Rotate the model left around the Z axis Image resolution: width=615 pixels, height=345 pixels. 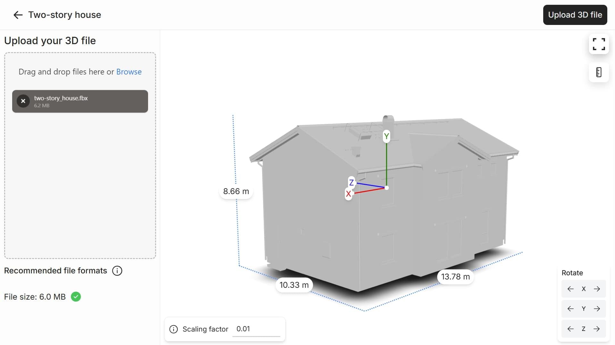[x=570, y=329]
